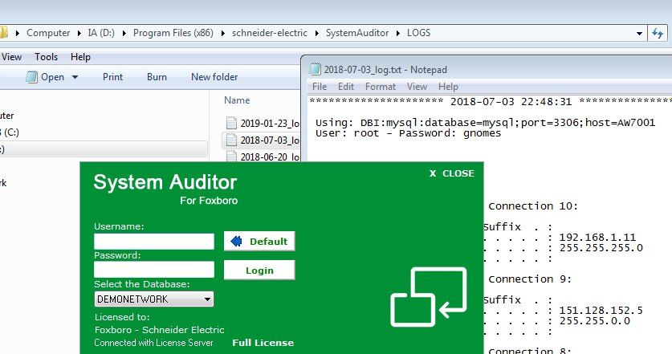This screenshot has width=672, height=354.
Task: Open the Explorer Help menu
Action: (80, 57)
